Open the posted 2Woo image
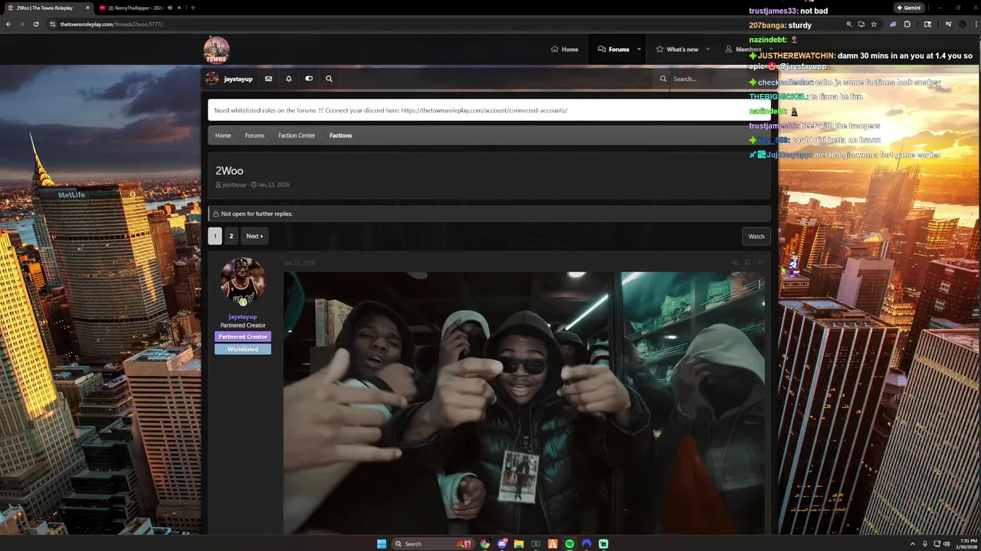 [x=524, y=403]
